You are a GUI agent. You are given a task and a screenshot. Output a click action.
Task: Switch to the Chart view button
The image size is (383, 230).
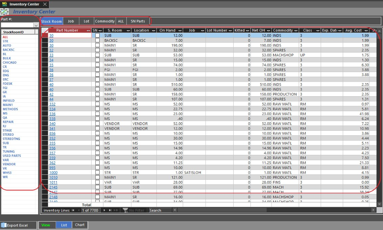[x=80, y=225]
